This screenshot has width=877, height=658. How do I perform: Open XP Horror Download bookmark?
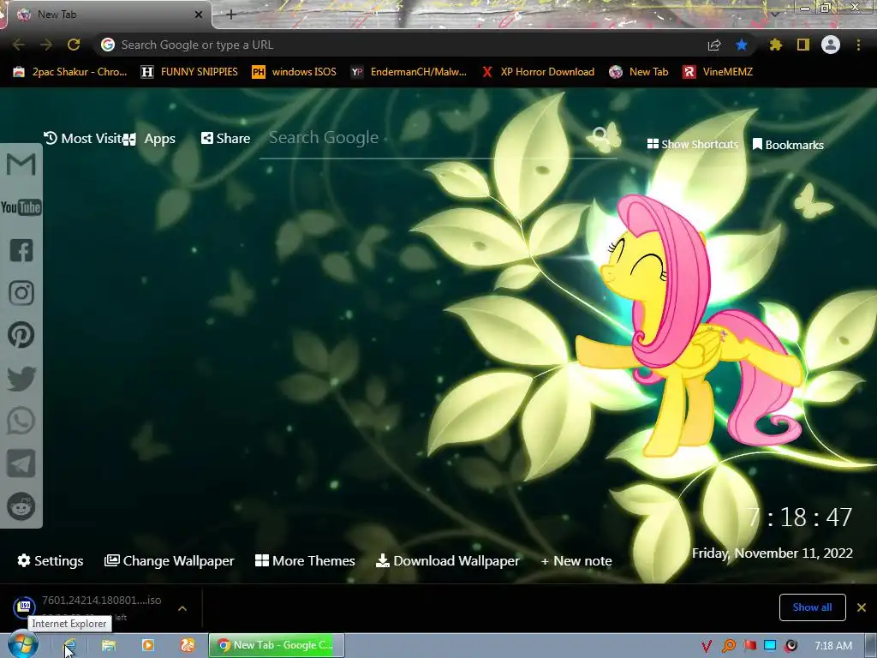(539, 72)
